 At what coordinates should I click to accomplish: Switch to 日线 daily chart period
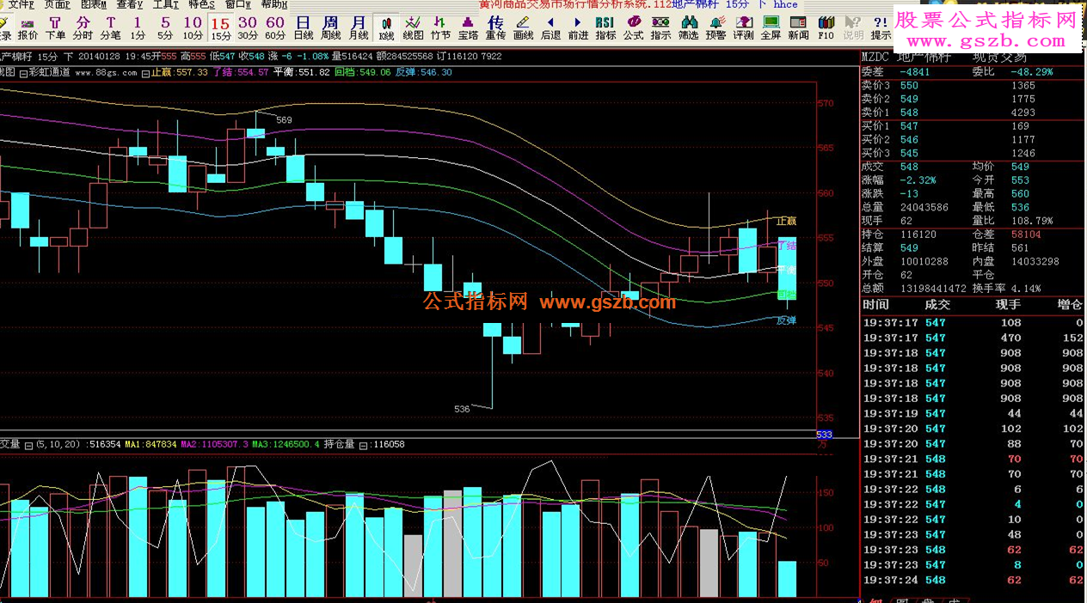click(x=304, y=27)
